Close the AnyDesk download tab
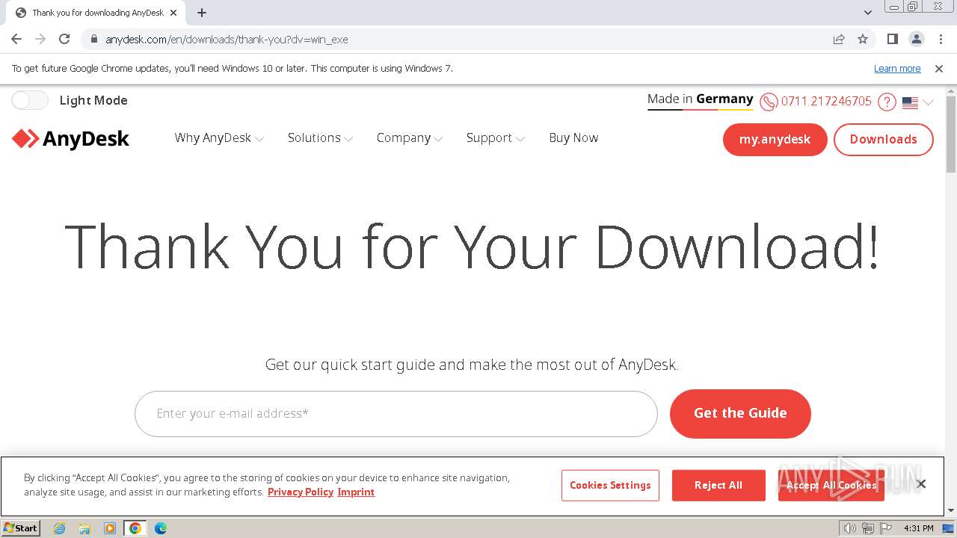The height and width of the screenshot is (538, 957). (x=173, y=13)
